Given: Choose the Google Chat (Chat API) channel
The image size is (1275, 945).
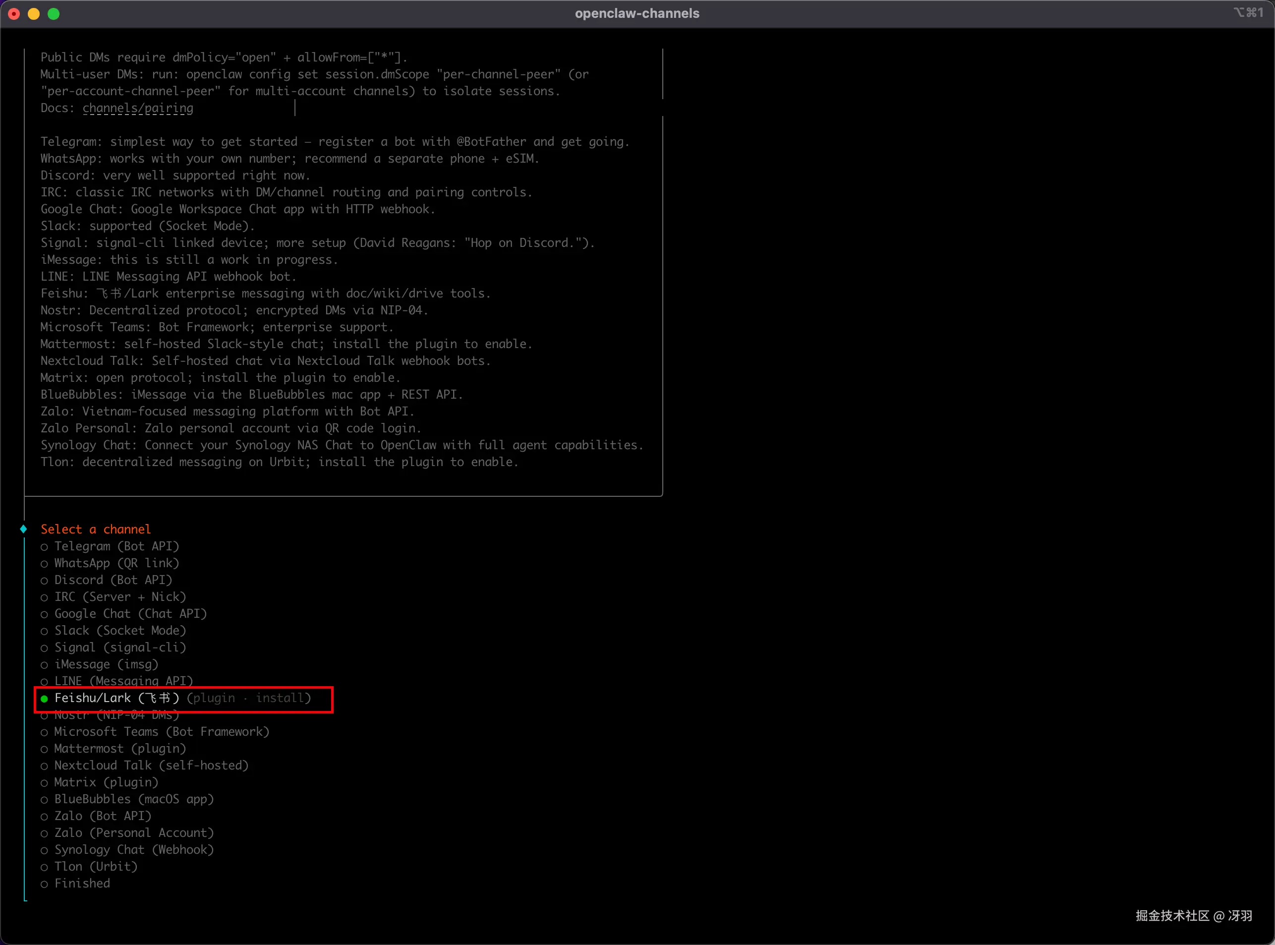Looking at the screenshot, I should click(130, 614).
